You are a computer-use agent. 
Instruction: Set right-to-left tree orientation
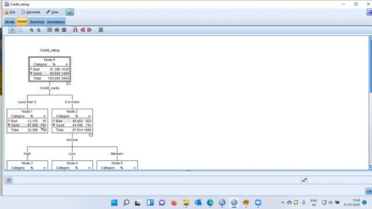click(90, 30)
